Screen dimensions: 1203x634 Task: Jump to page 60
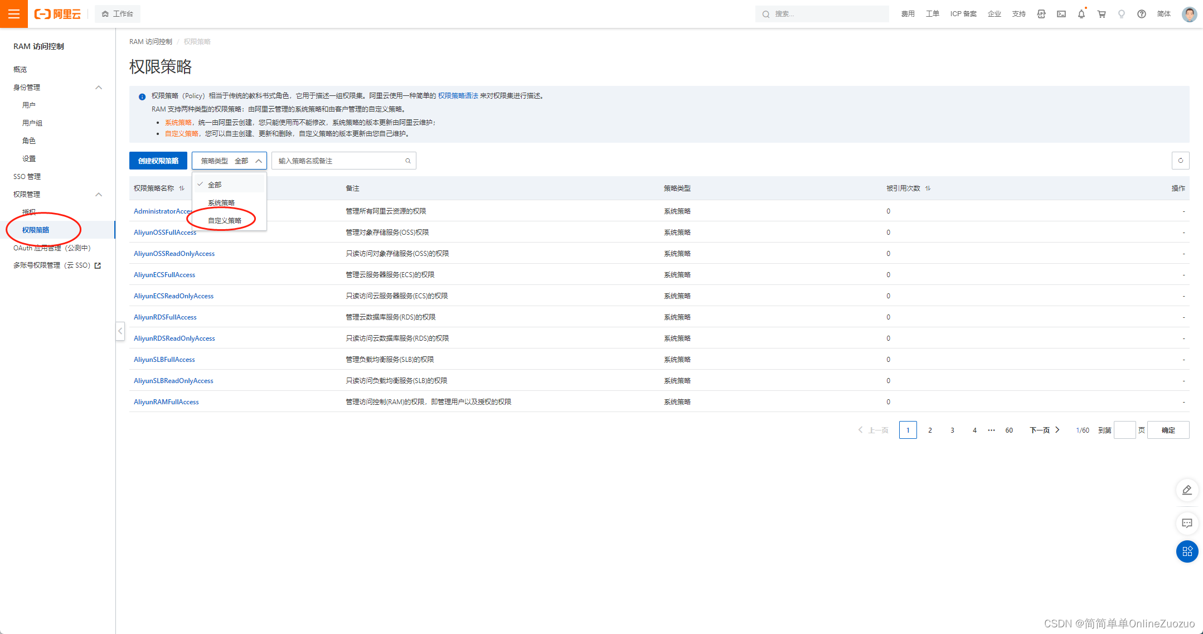(1009, 430)
